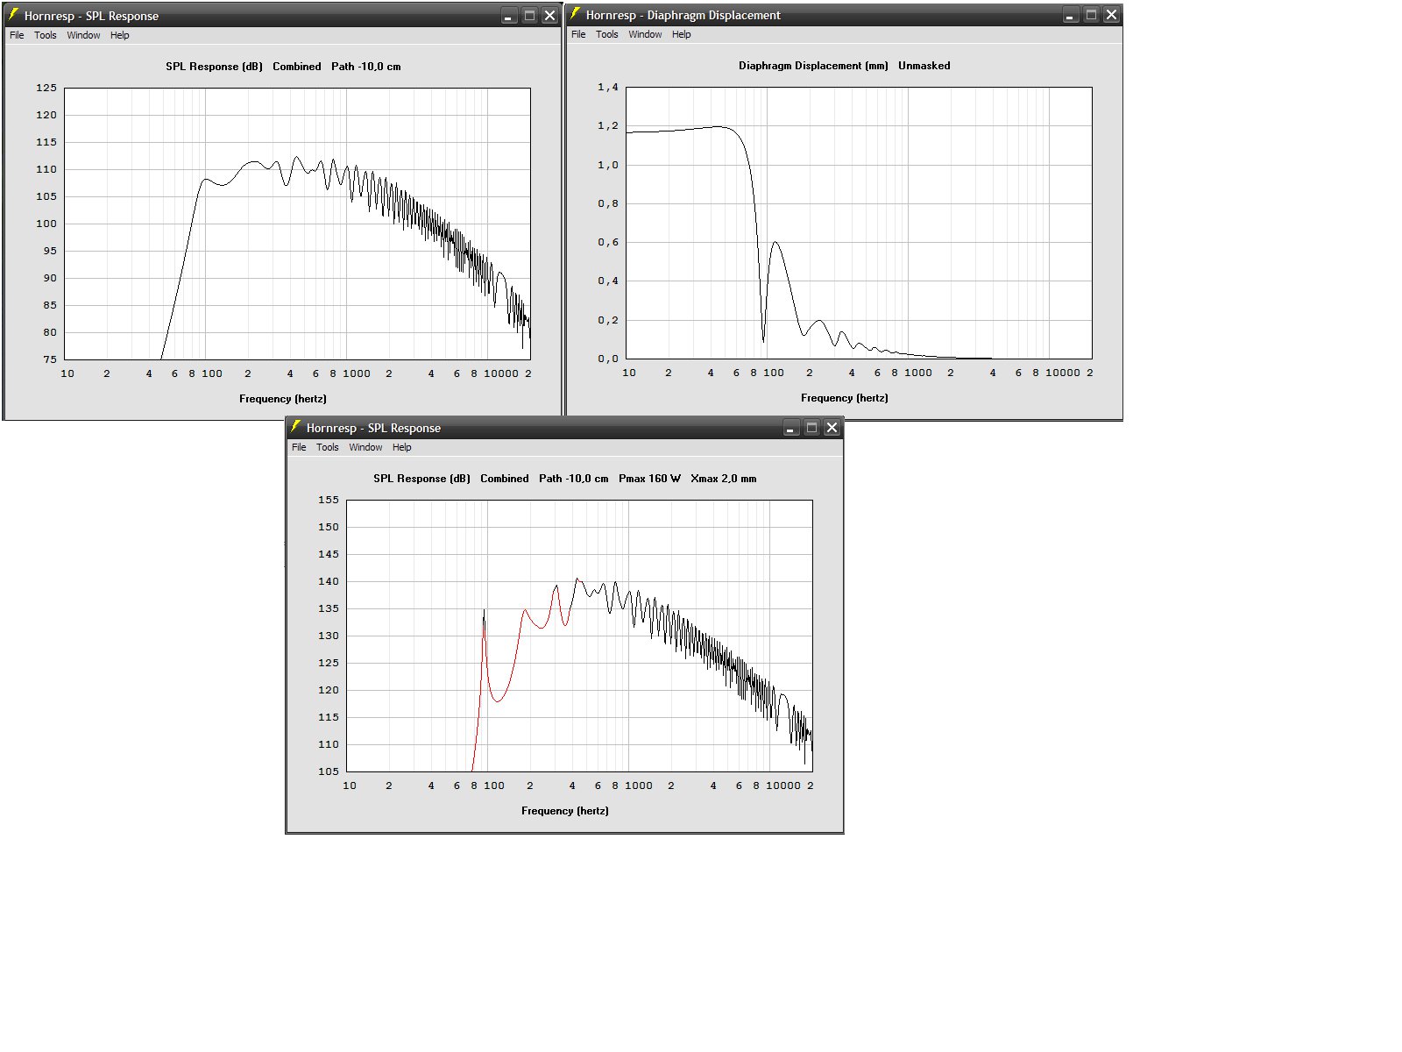The height and width of the screenshot is (1052, 1402).
Task: Click 'Combined' label in bottom SPL window
Action: click(505, 479)
